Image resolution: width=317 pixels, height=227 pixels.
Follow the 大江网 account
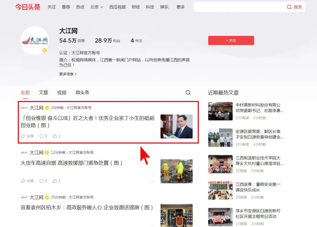click(x=231, y=40)
